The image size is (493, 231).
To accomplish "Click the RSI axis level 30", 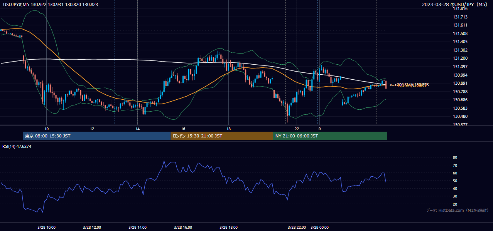I will (x=455, y=196).
